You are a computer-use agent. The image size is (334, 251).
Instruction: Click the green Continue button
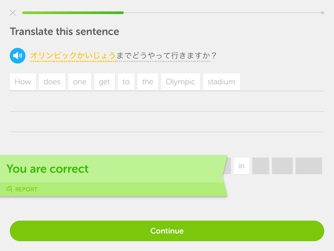click(x=167, y=231)
